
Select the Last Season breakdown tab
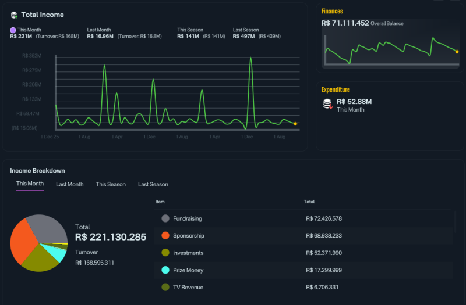[153, 184]
